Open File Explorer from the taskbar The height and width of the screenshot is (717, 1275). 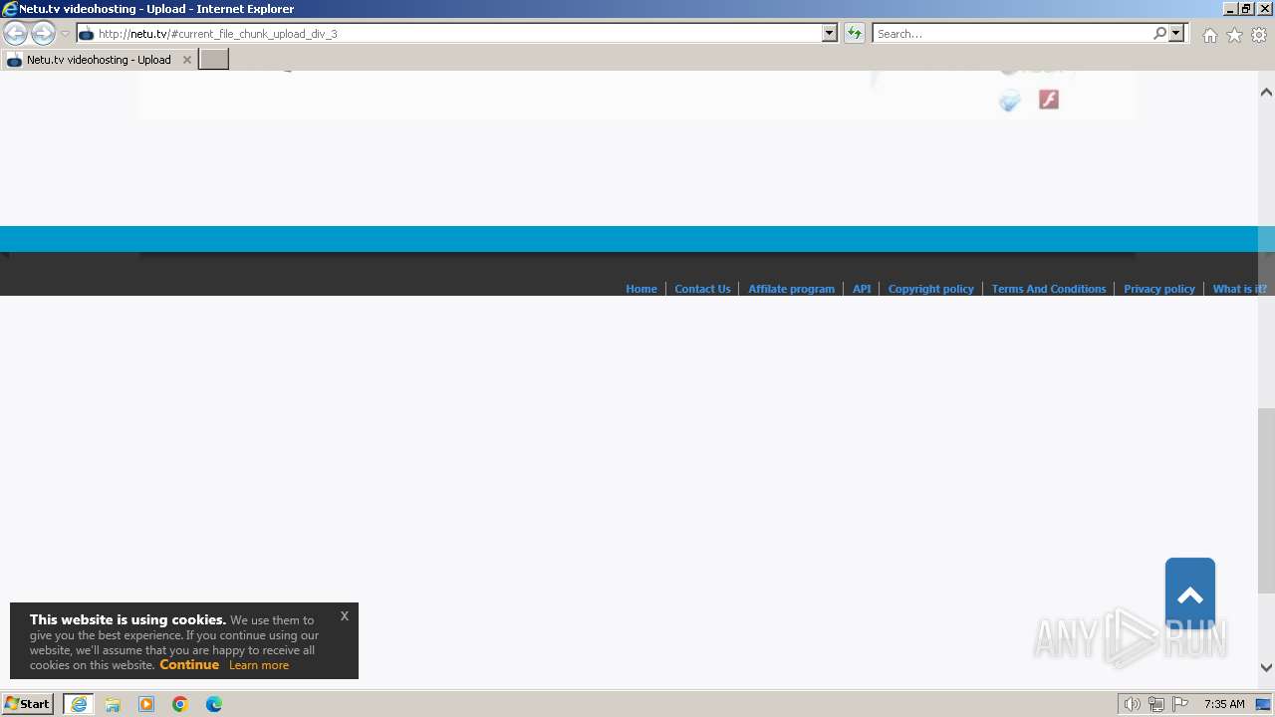(113, 704)
